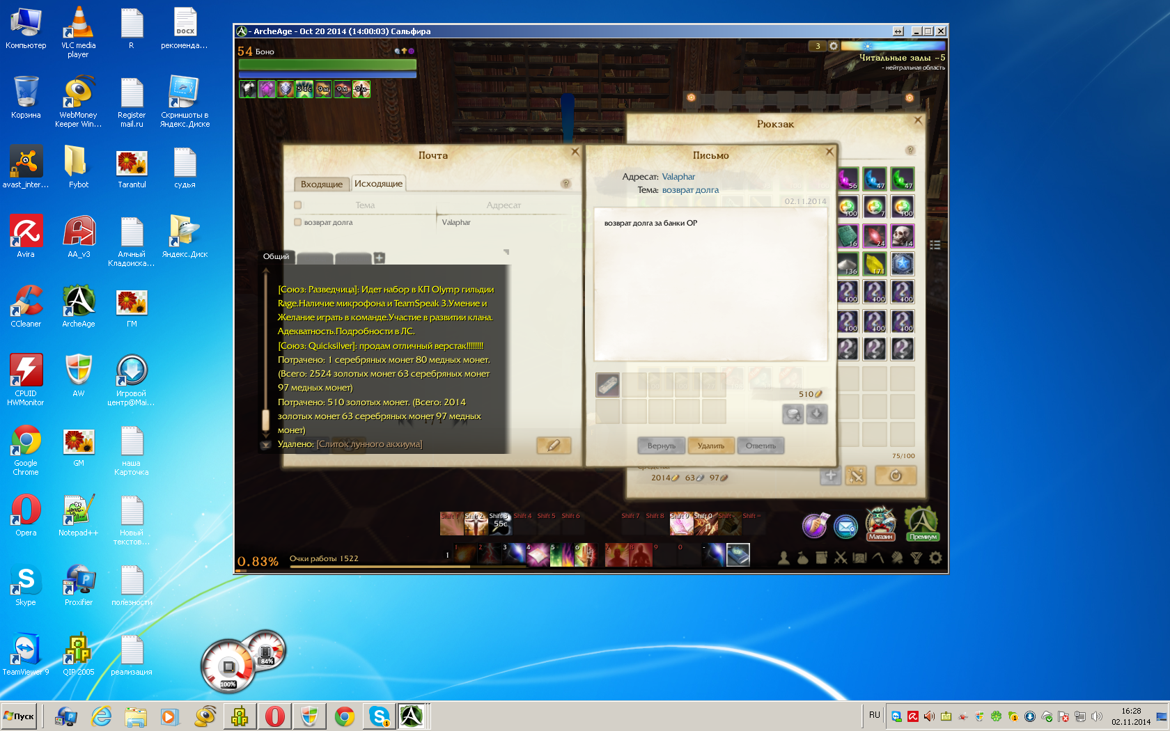Click the RU language indicator in taskbar
Viewport: 1170px width, 731px height.
pyautogui.click(x=875, y=715)
